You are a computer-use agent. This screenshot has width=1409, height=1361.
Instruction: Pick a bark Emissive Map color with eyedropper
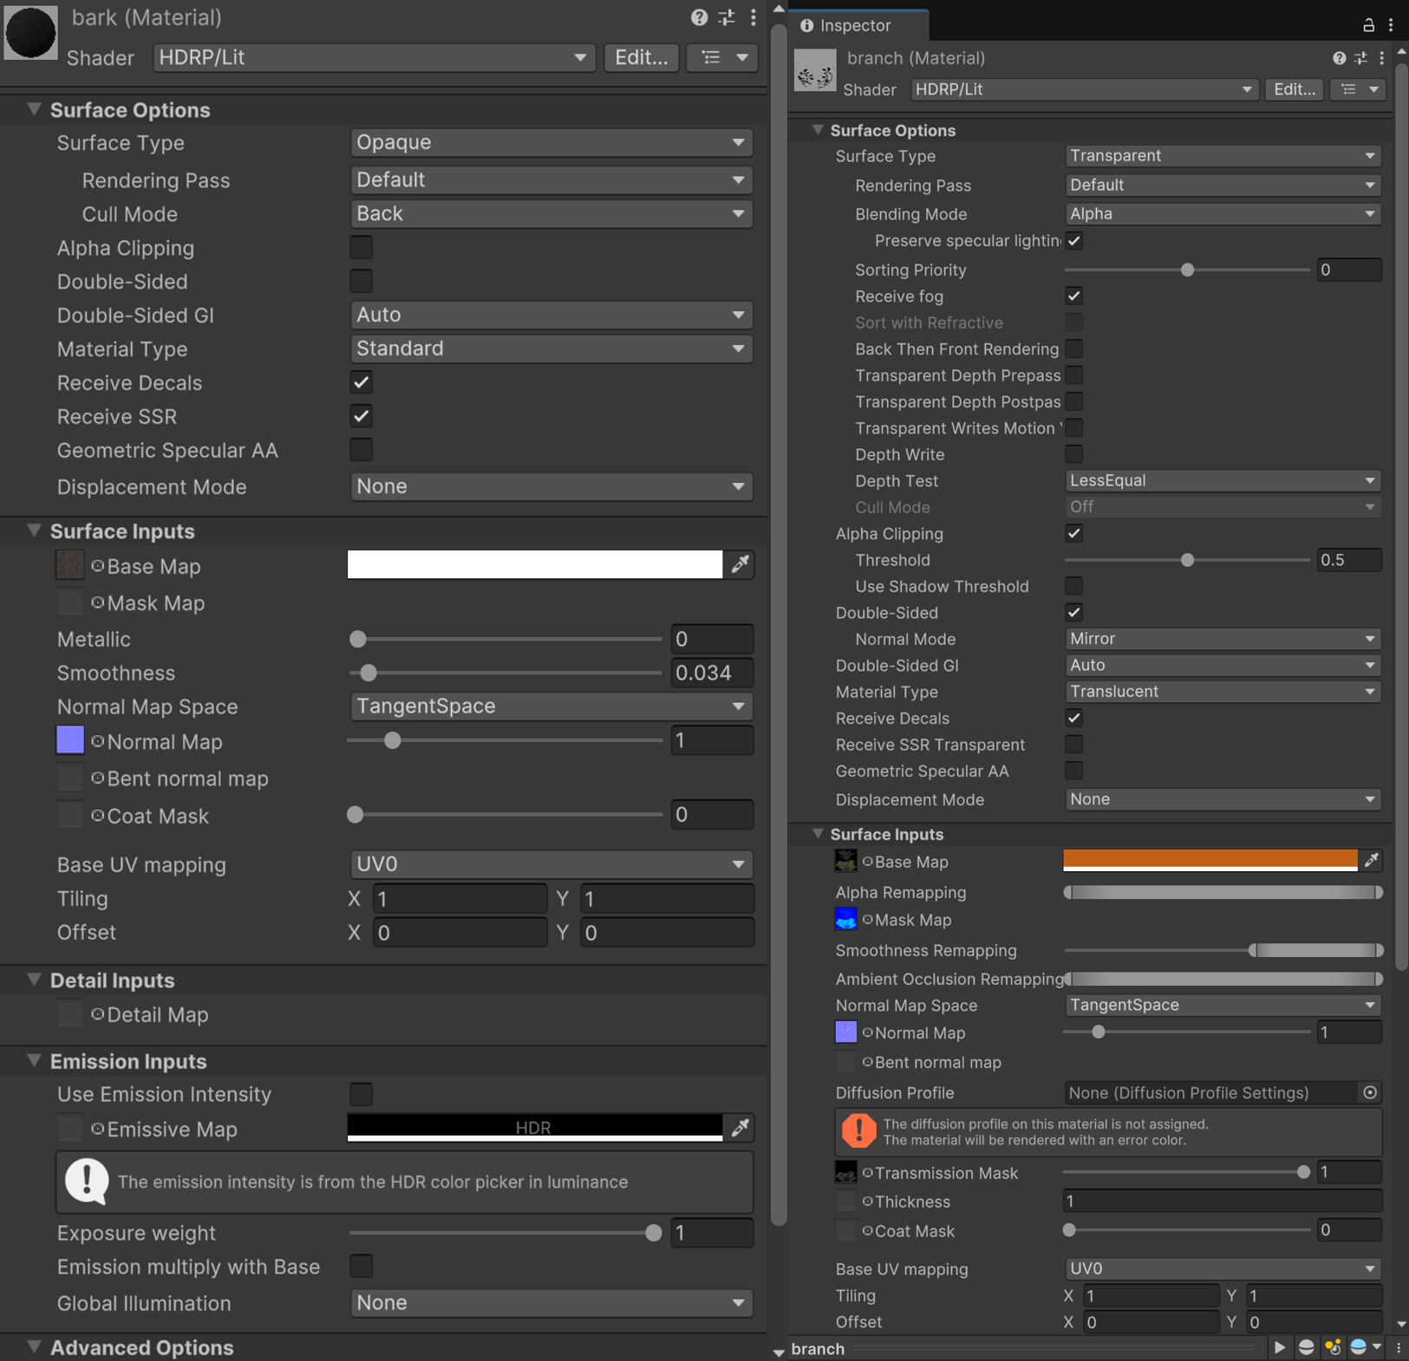[740, 1127]
